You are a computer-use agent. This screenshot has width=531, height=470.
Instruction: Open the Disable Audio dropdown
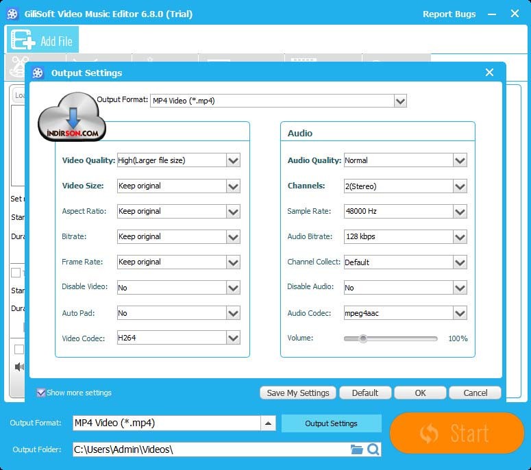460,288
